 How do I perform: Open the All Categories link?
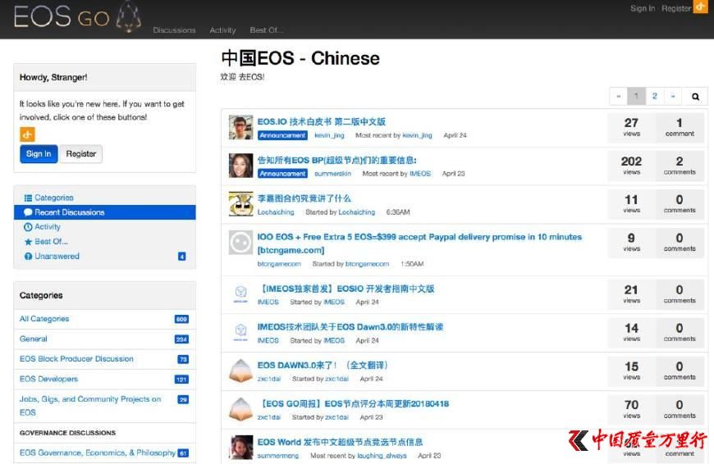click(44, 319)
